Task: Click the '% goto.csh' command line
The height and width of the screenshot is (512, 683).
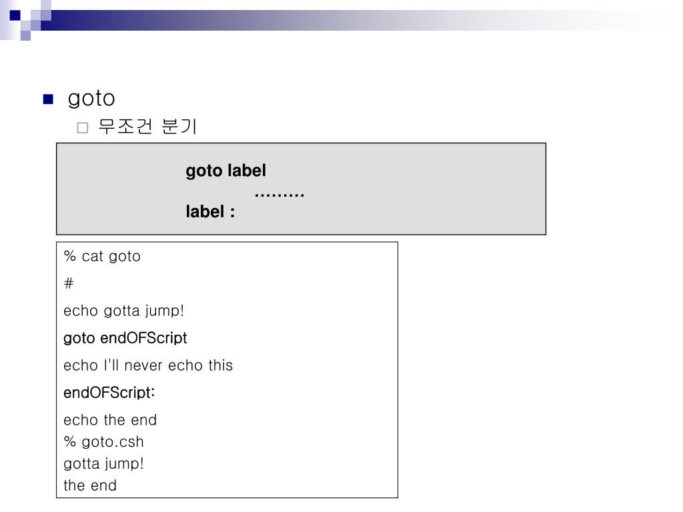Action: (103, 442)
